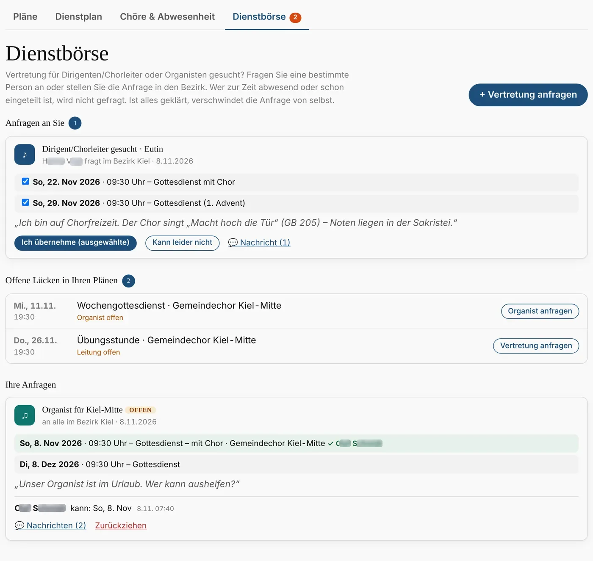Screen dimensions: 593x561
Task: Click the Offene Lücken count badge
Action: click(128, 281)
